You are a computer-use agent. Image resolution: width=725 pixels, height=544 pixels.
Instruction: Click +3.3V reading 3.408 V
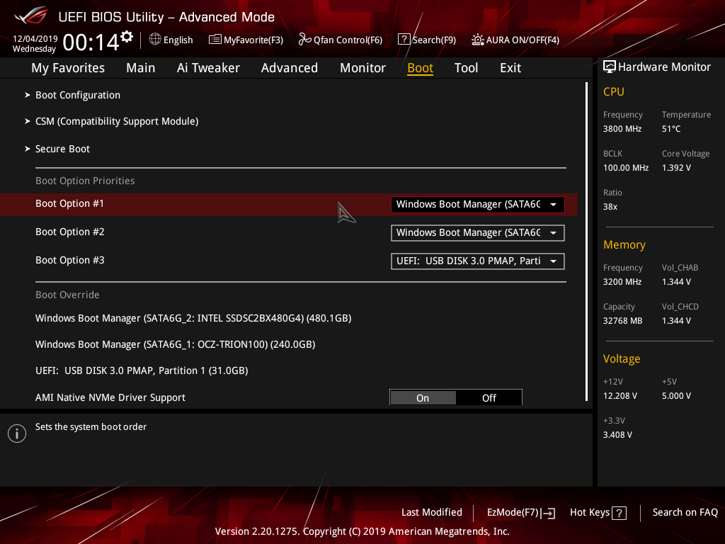617,434
